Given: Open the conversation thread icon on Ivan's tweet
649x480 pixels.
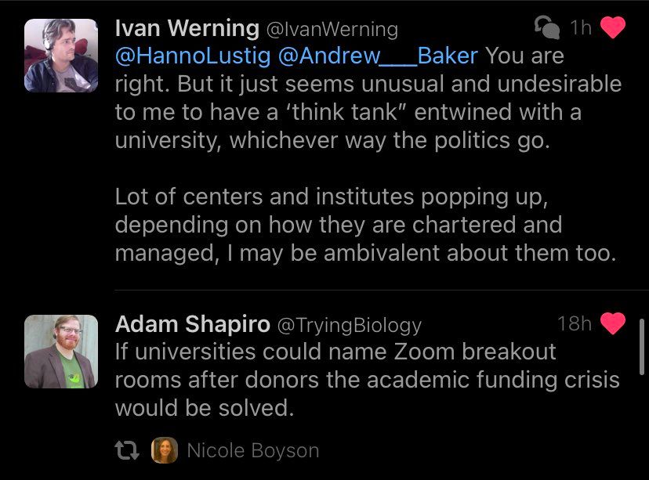Looking at the screenshot, I should click(x=546, y=28).
